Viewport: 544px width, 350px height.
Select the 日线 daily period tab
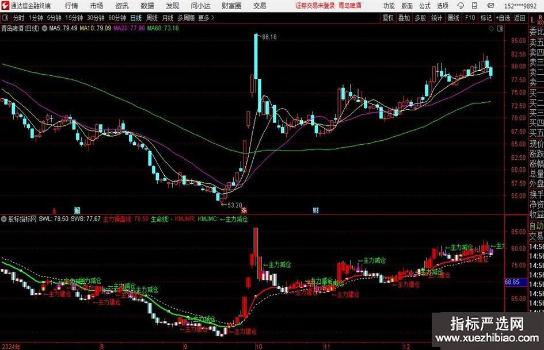click(136, 18)
